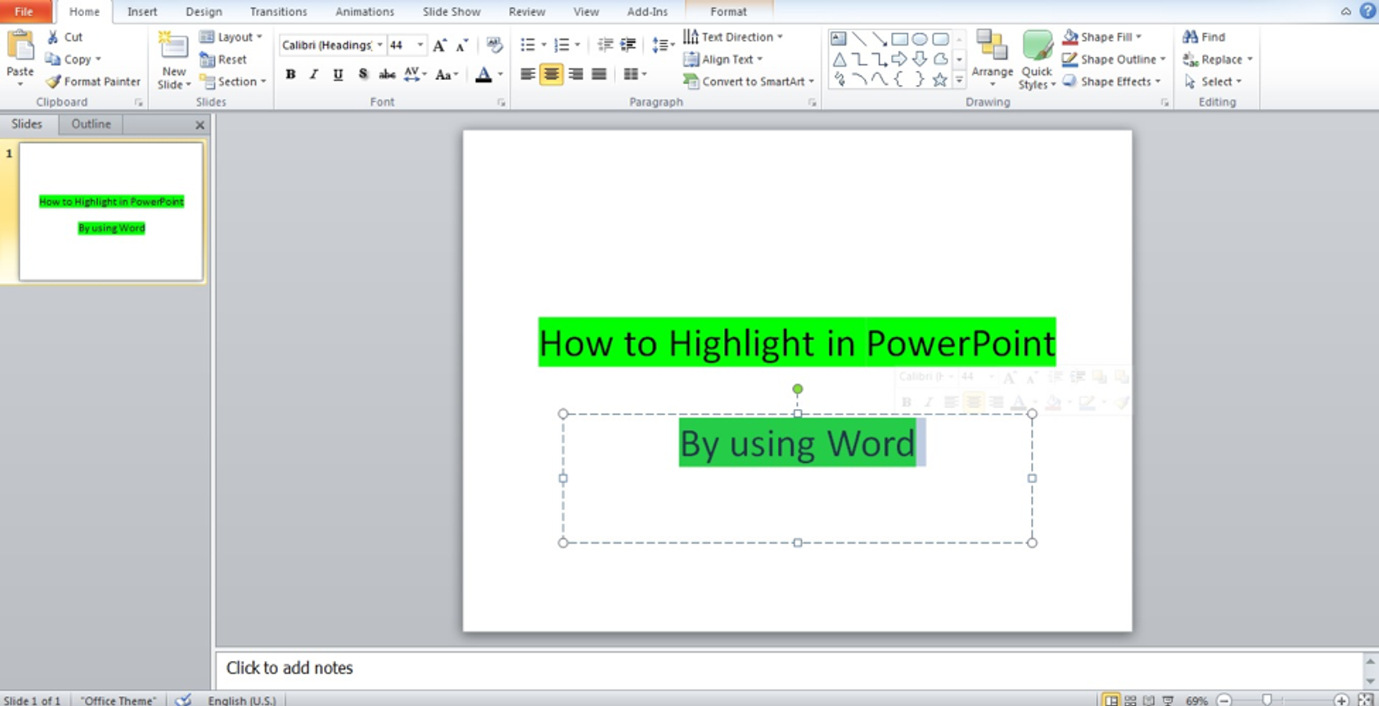Switch to the Insert ribbon tab
The height and width of the screenshot is (706, 1379).
click(142, 11)
